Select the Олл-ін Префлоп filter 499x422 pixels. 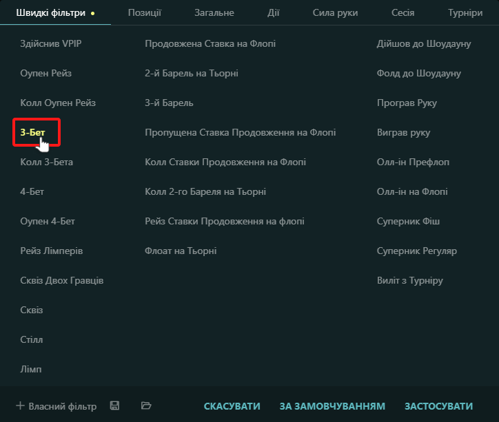pos(413,162)
